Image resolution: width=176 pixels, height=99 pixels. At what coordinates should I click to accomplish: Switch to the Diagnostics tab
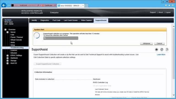point(45,20)
